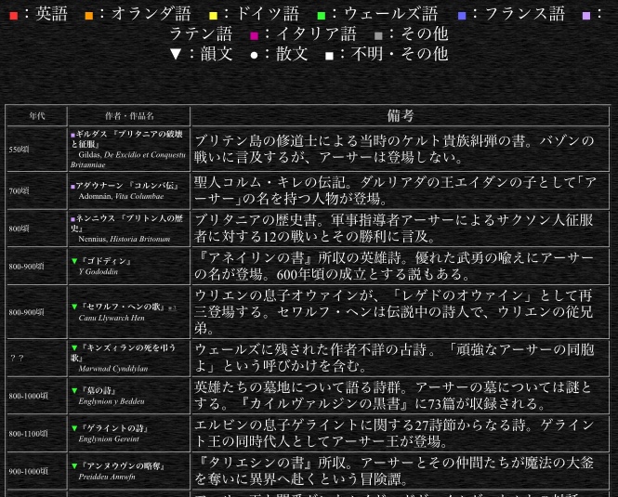Click the 作者・作品名 column header
The image size is (618, 497).
(x=129, y=116)
